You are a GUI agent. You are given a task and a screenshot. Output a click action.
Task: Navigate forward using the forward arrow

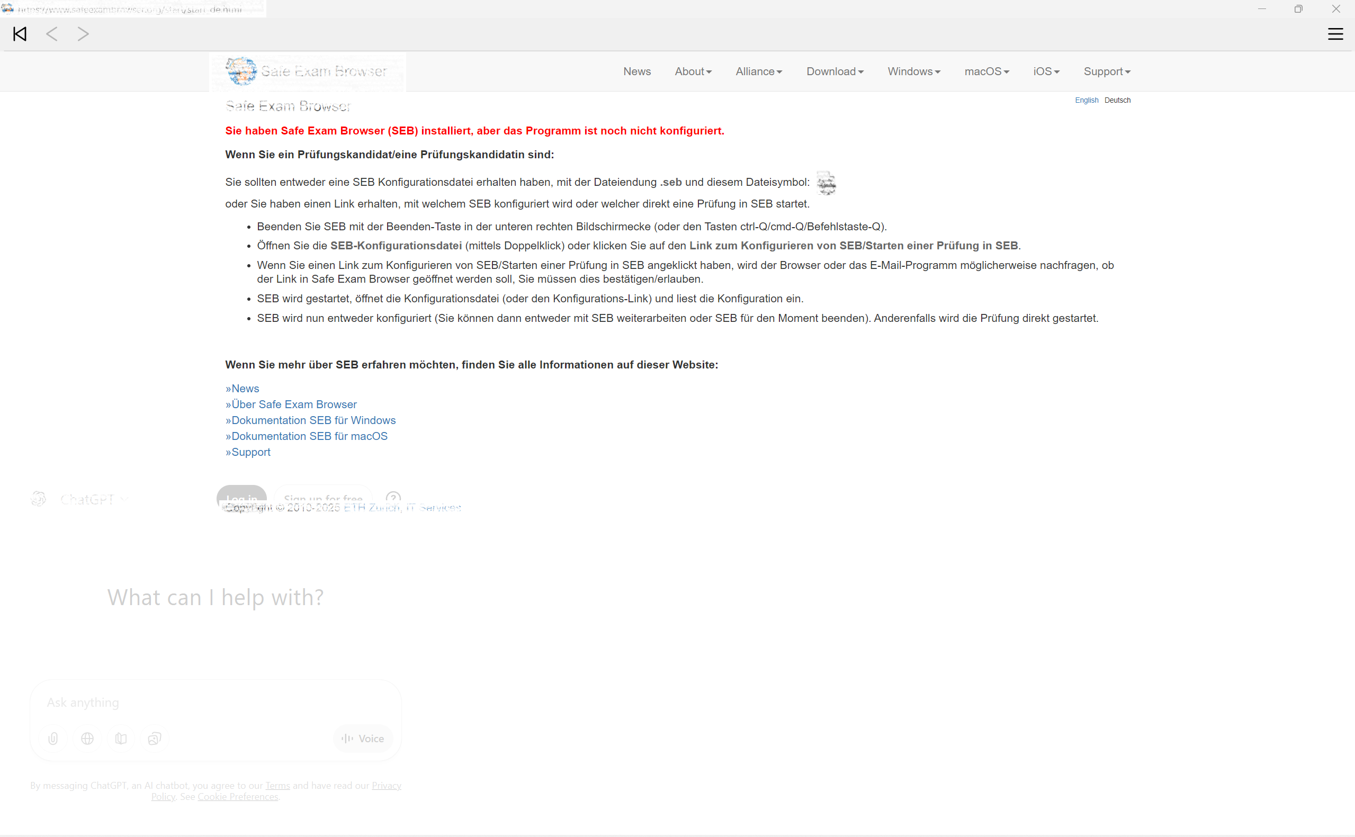click(83, 34)
